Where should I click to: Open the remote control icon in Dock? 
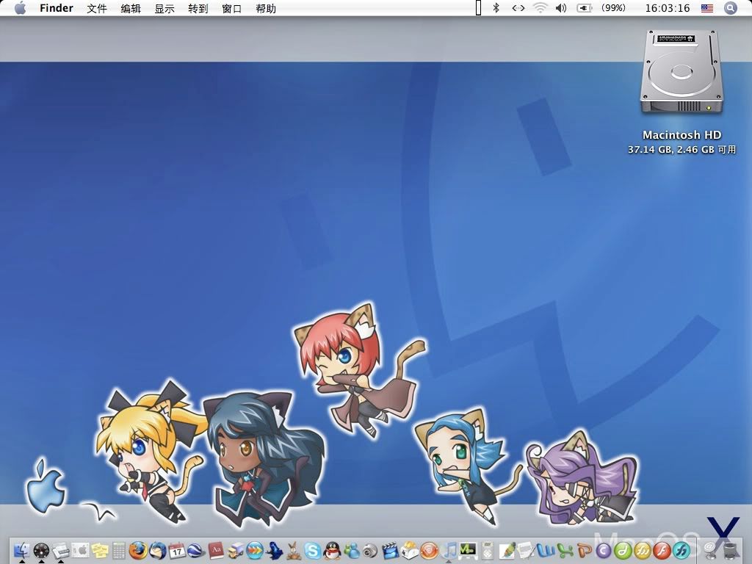click(x=488, y=550)
